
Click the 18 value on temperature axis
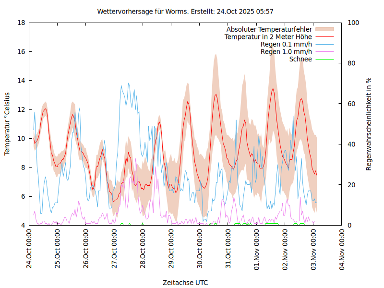tap(21, 23)
